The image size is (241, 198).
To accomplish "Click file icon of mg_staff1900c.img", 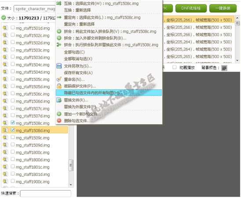I will 5,181.
